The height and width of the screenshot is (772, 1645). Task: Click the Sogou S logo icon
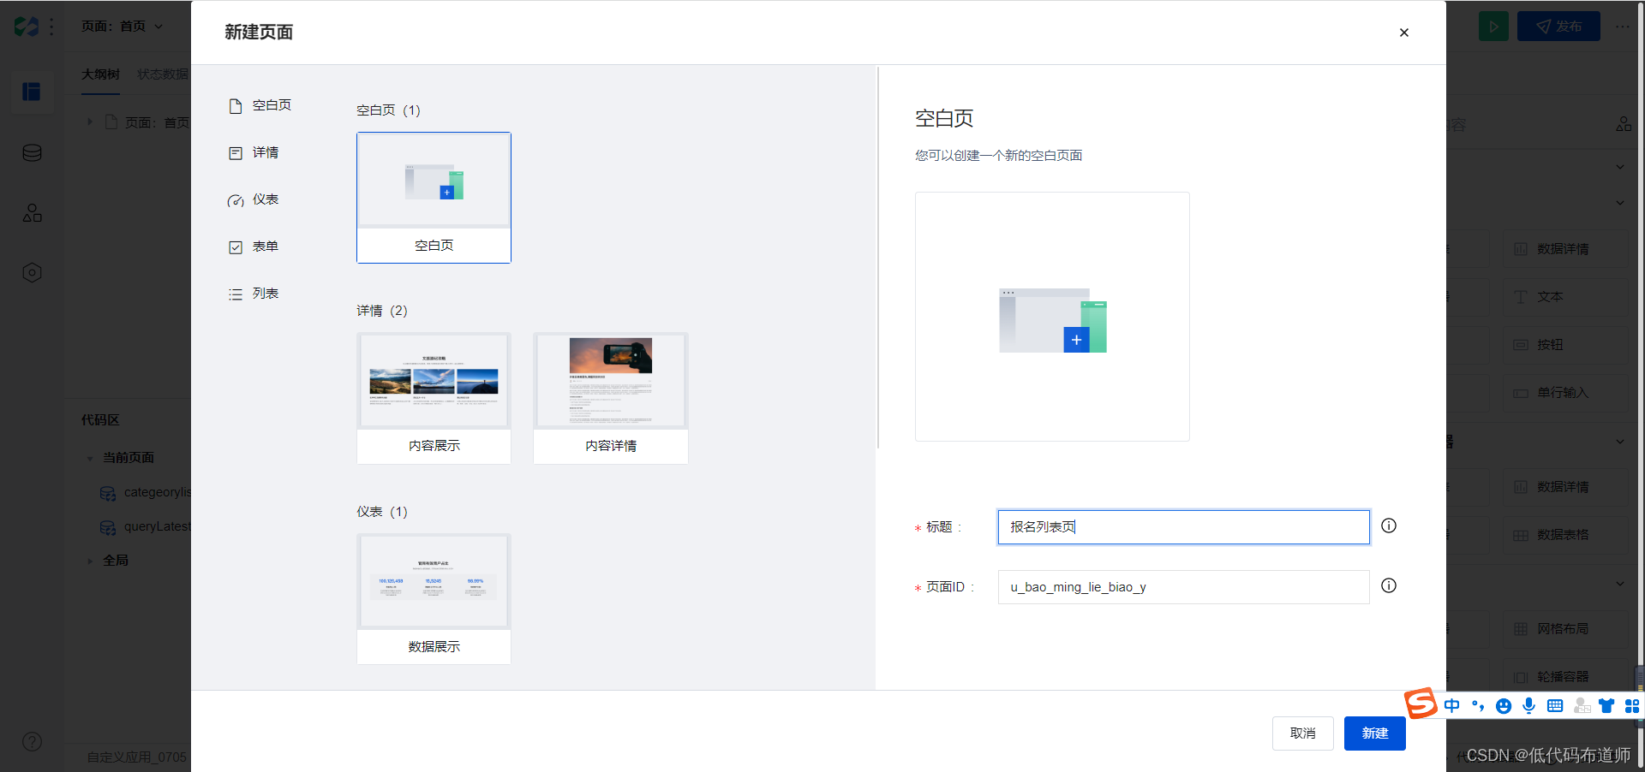click(x=1421, y=704)
